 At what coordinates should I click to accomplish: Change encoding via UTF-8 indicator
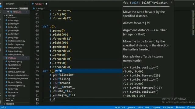[x=140, y=107]
